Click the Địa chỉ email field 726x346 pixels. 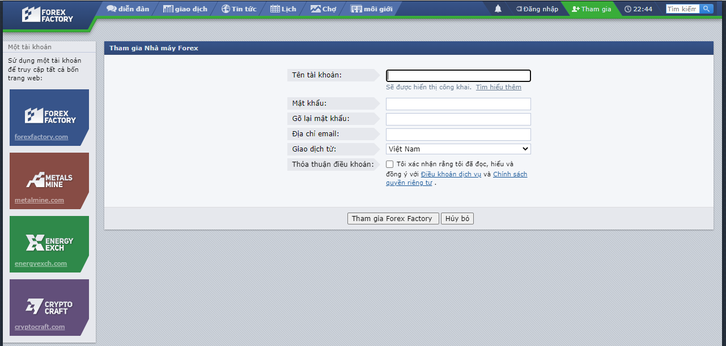(458, 135)
